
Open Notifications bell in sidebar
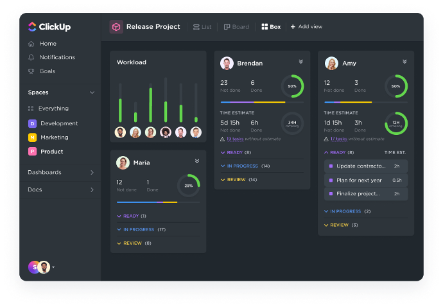[31, 57]
